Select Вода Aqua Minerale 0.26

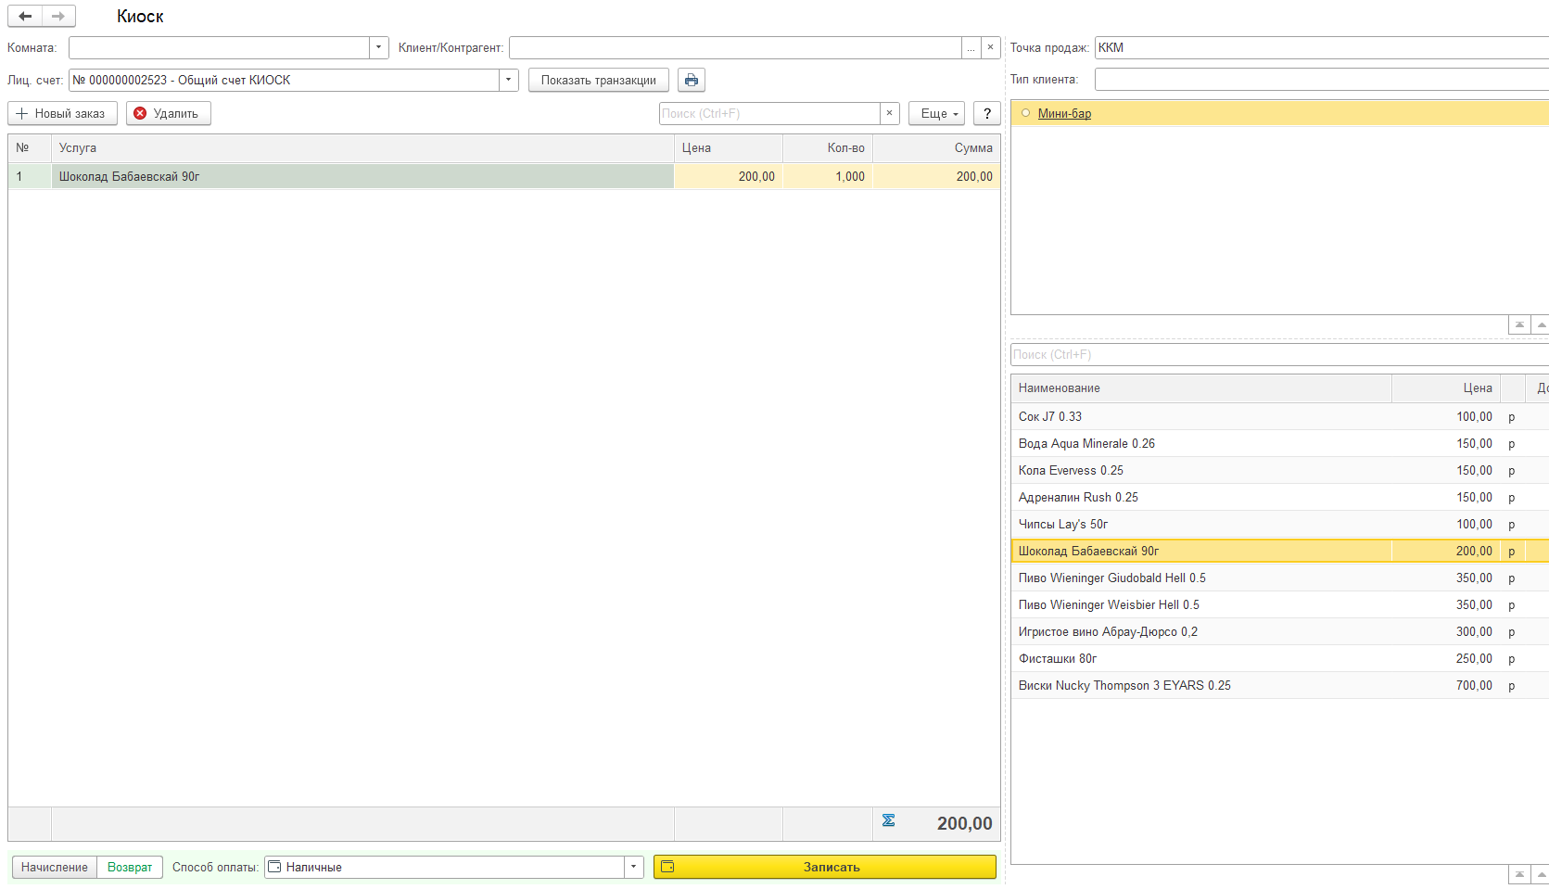point(1279,443)
